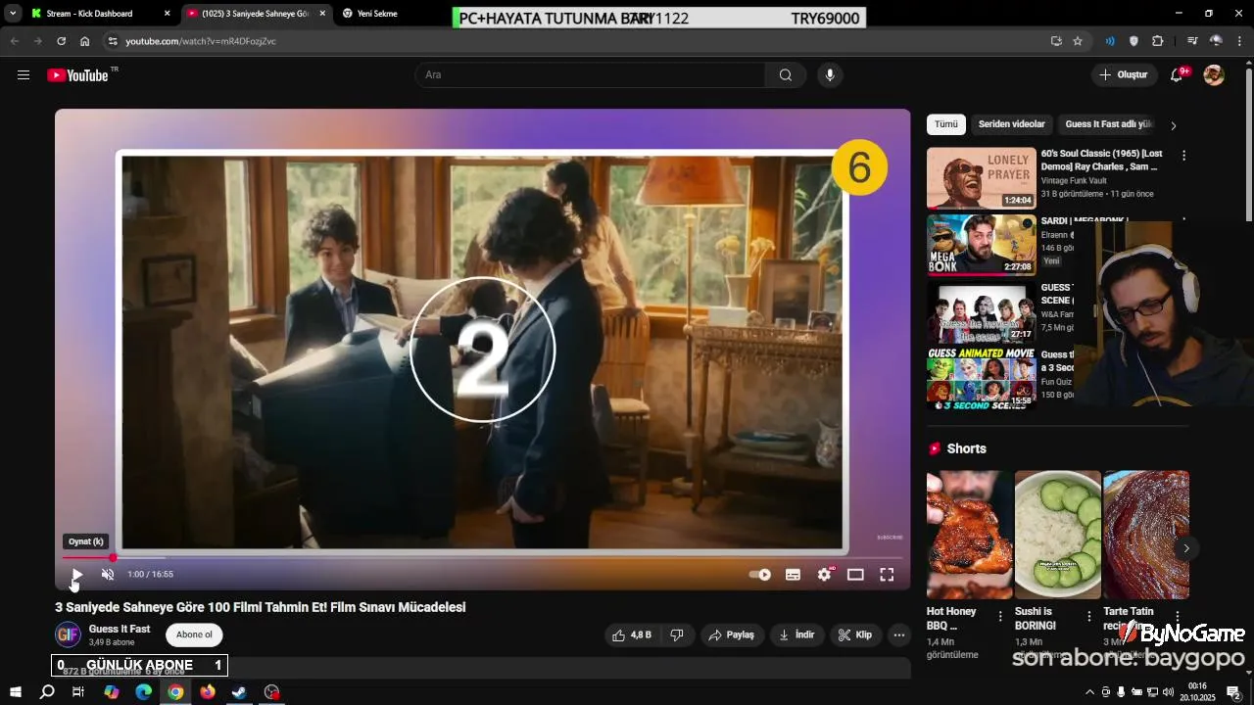Open the shield extension icon
This screenshot has width=1254, height=705.
(x=1133, y=41)
